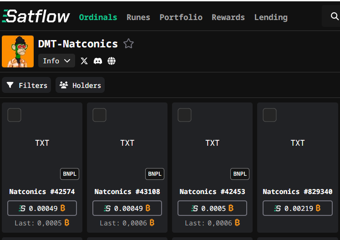This screenshot has height=240, width=340.
Task: Tick the checkbox on Natconics #42453
Action: pos(184,115)
